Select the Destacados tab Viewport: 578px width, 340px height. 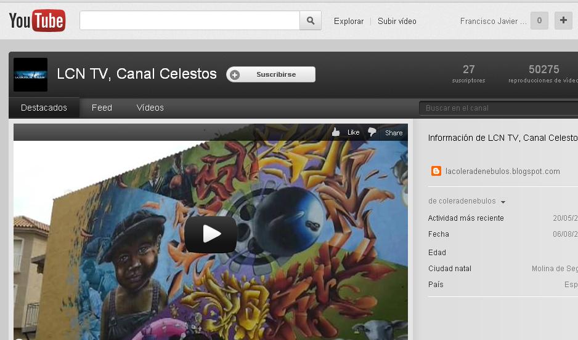(44, 108)
